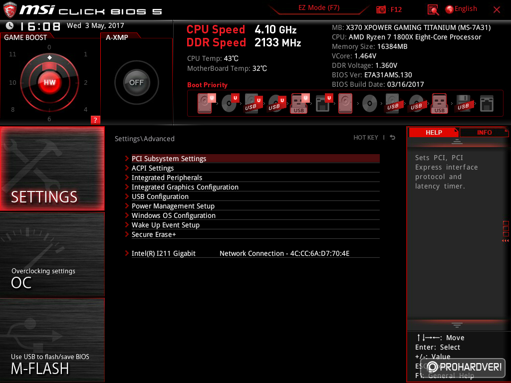Select legacy hard disk boot icon
This screenshot has height=383, width=511.
pos(345,104)
